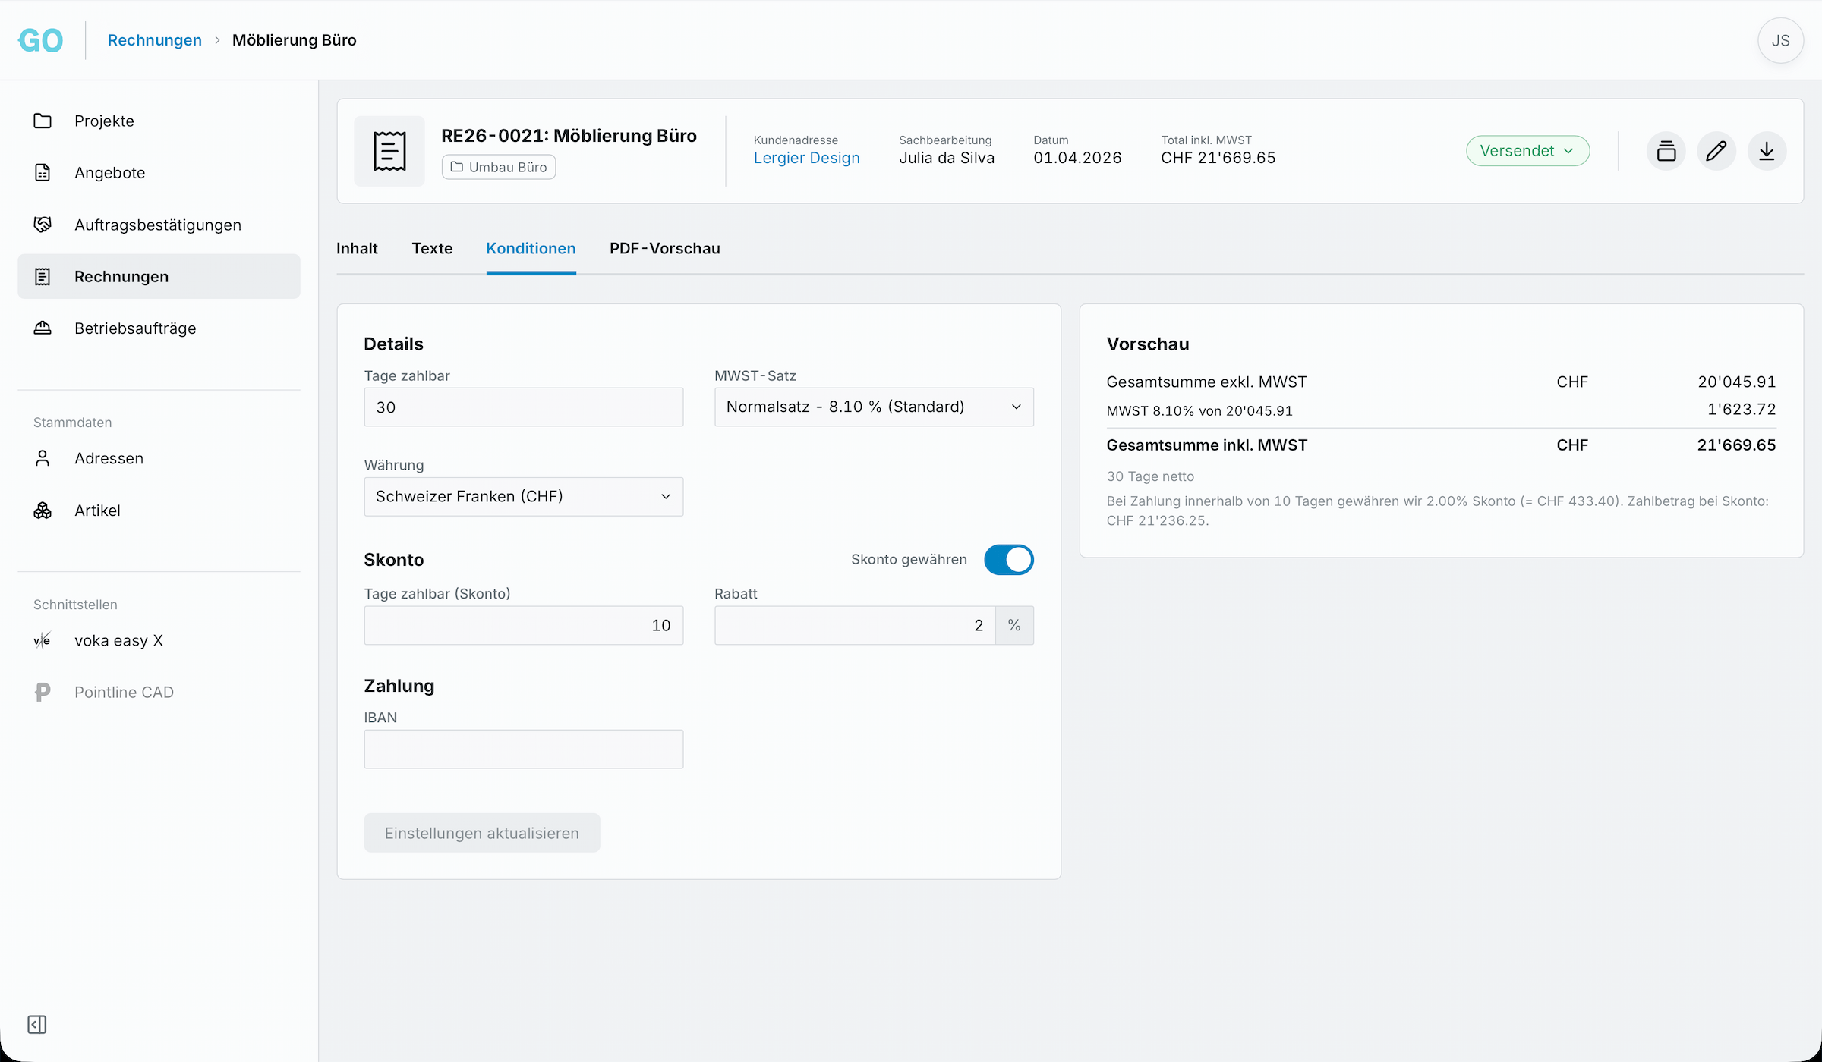Open Auftragsbestätigungen in the sidebar
This screenshot has height=1062, width=1822.
point(159,225)
